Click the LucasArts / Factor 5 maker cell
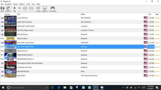 [87, 30]
